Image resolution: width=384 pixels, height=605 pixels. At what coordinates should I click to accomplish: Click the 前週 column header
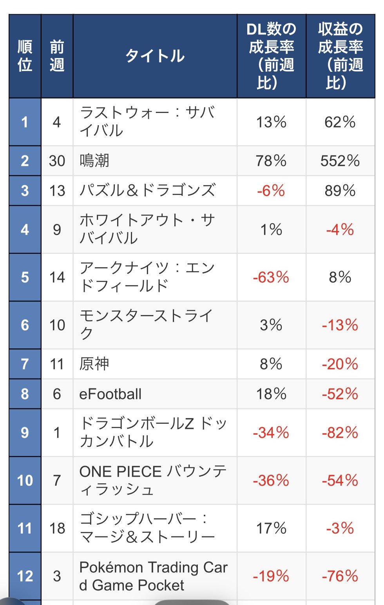57,56
